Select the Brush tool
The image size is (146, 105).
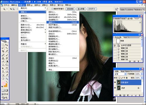(x=7, y=55)
